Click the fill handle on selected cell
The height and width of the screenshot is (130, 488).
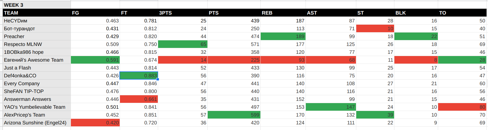pos(158,79)
